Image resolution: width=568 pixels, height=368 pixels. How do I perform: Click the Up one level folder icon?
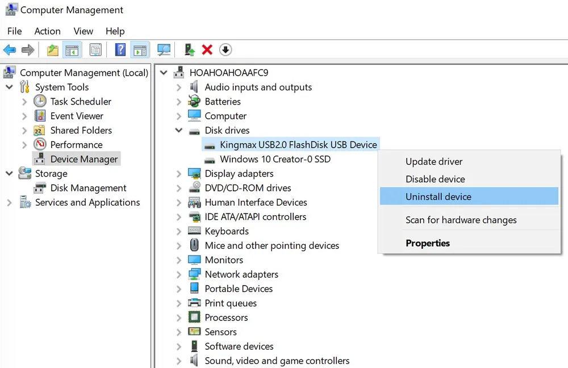53,50
